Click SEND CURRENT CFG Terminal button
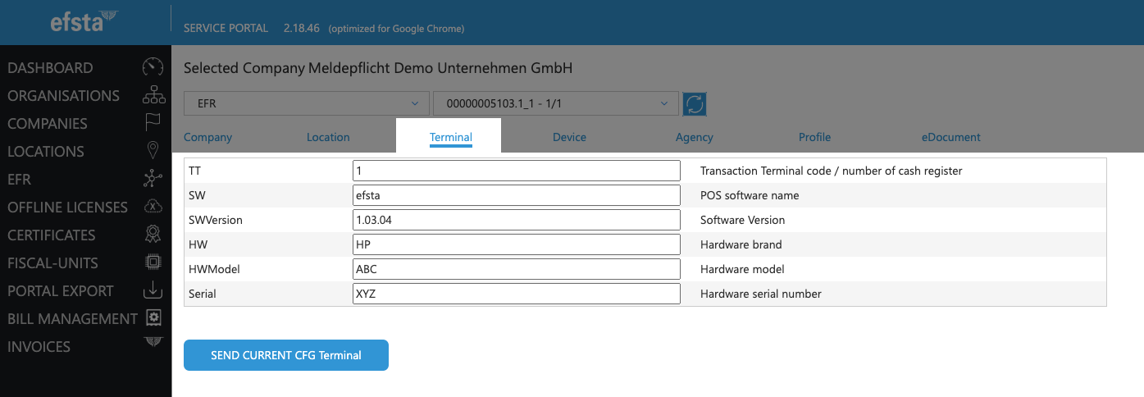 tap(285, 355)
